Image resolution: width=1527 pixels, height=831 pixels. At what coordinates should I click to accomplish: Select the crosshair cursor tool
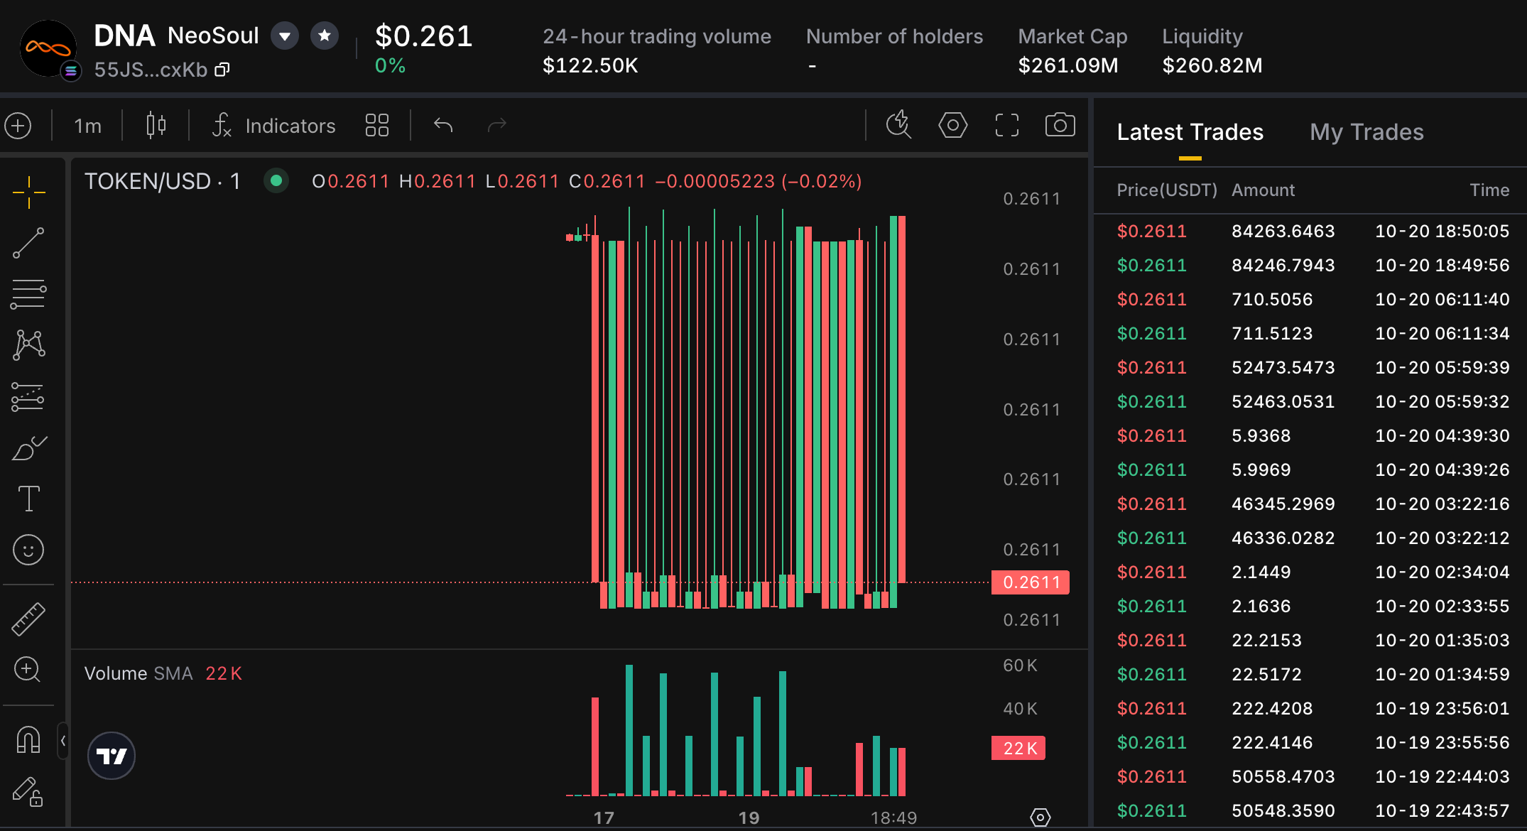[28, 192]
